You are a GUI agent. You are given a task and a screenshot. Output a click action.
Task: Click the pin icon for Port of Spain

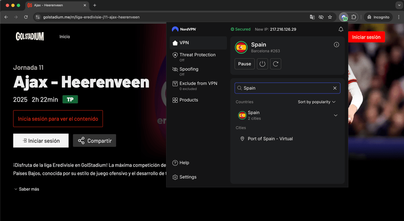pyautogui.click(x=242, y=139)
